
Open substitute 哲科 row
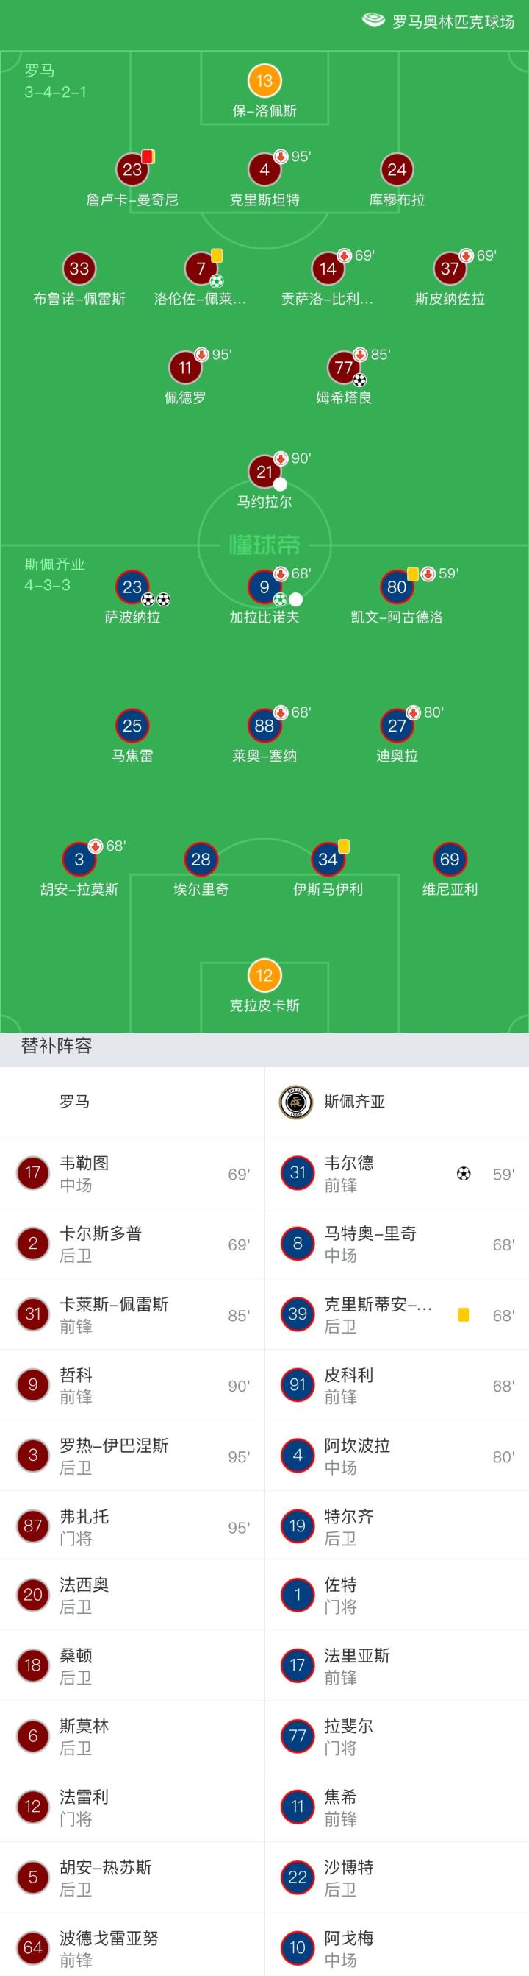click(x=132, y=1385)
